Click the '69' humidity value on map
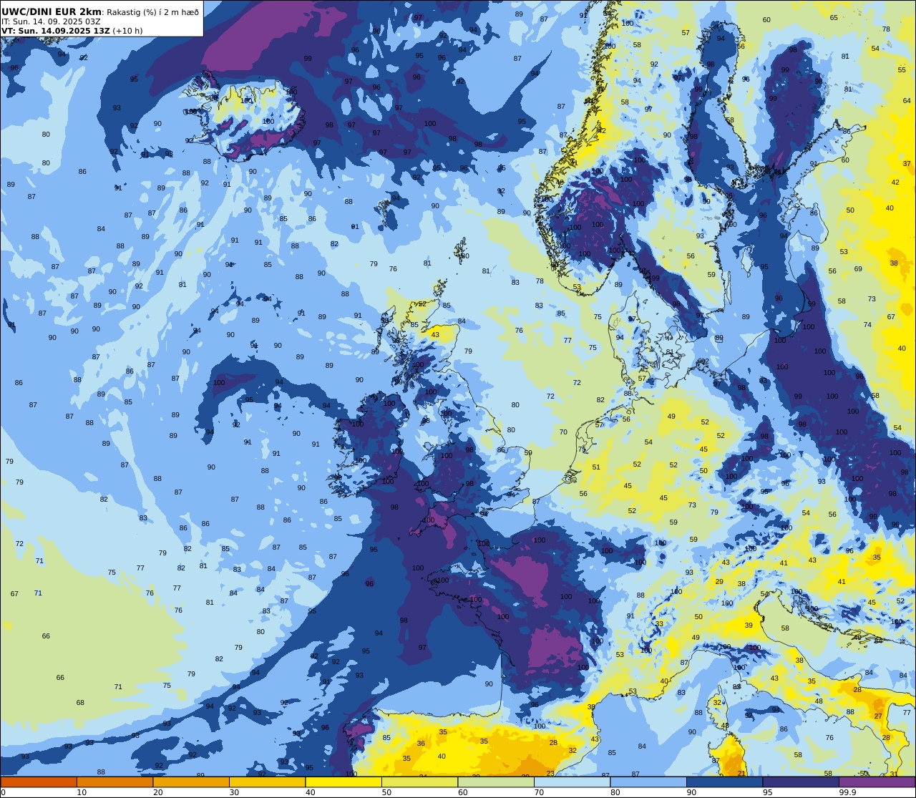Screen dimensions: 916x798 point(858,269)
